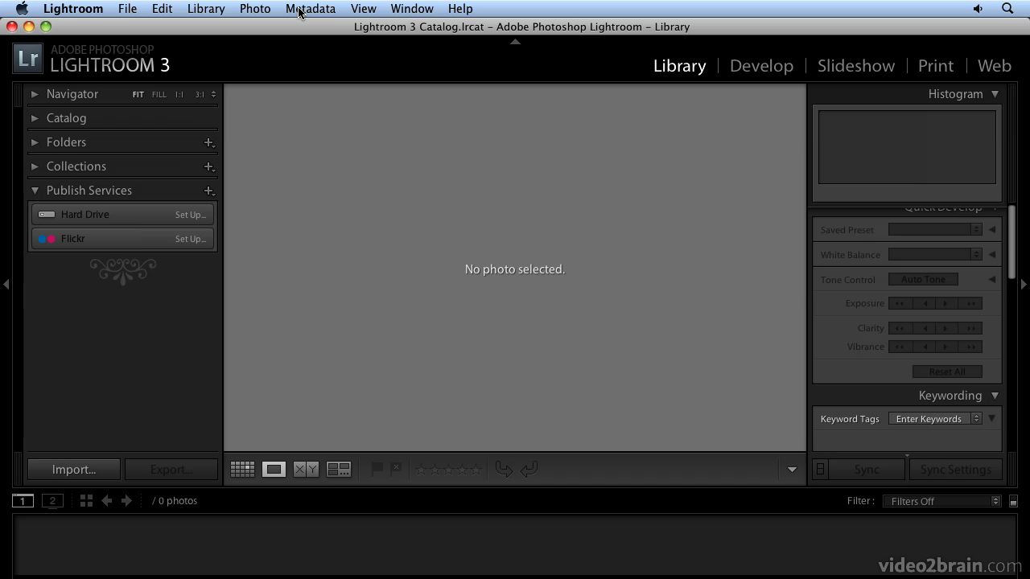Switch to Print module
The height and width of the screenshot is (579, 1030).
(936, 66)
